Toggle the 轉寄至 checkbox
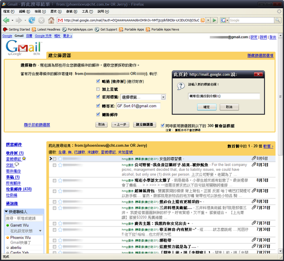Image resolution: width=284 pixels, height=261 pixels. [98, 105]
